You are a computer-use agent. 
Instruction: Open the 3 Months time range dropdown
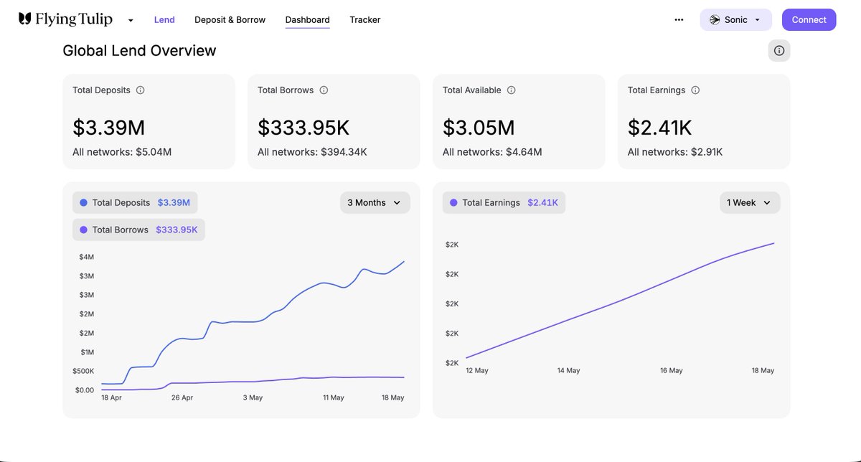(375, 203)
